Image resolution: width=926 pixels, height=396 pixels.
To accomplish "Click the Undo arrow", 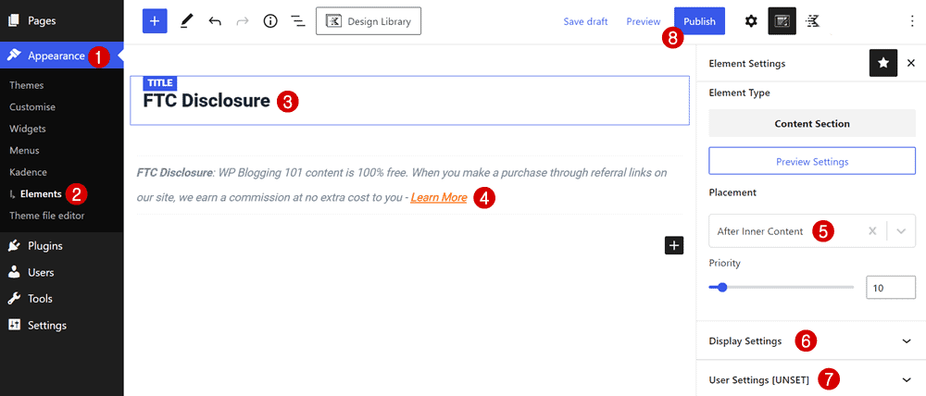I will 215,20.
